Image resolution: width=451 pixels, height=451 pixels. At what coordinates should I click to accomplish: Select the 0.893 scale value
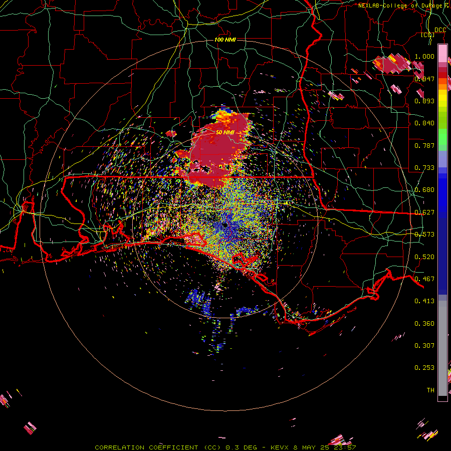(x=424, y=101)
